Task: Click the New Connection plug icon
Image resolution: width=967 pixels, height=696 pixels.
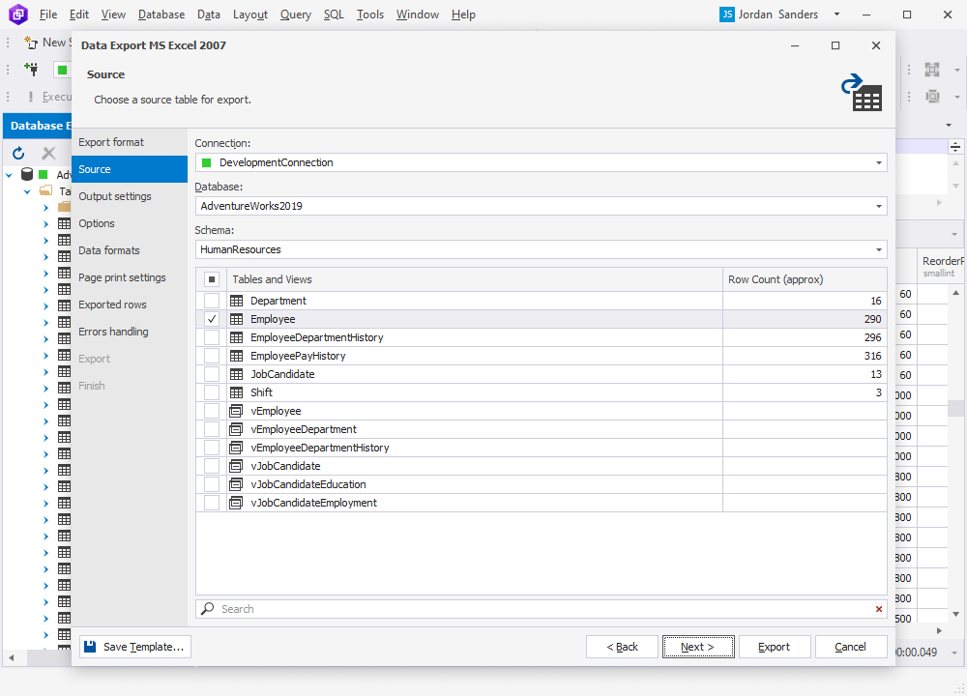Action: point(31,69)
